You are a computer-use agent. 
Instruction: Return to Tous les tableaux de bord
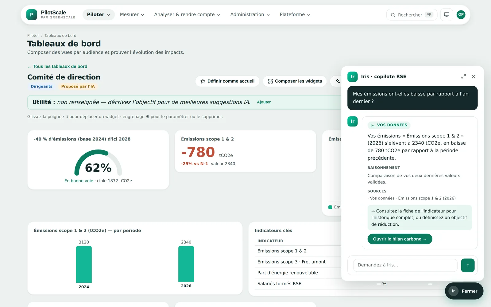pos(57,66)
